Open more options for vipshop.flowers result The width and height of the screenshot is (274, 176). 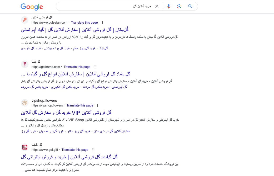(x=97, y=105)
